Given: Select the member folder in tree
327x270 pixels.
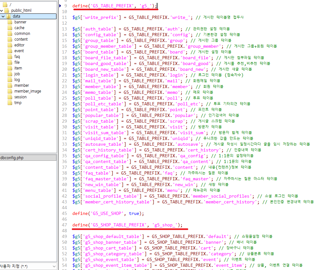Looking at the screenshot, I should pyautogui.click(x=21, y=86).
